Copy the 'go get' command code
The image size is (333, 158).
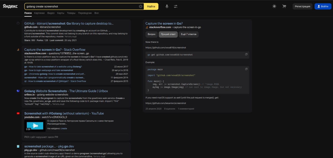click(246, 54)
